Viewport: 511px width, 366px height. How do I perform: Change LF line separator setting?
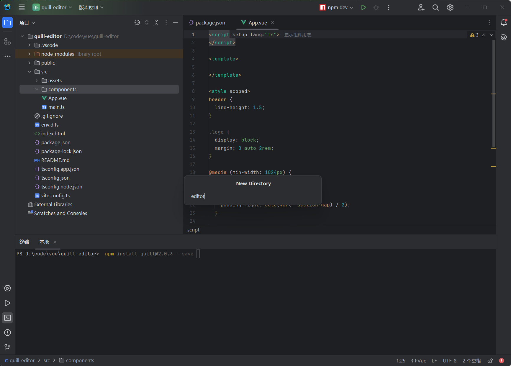pos(434,361)
